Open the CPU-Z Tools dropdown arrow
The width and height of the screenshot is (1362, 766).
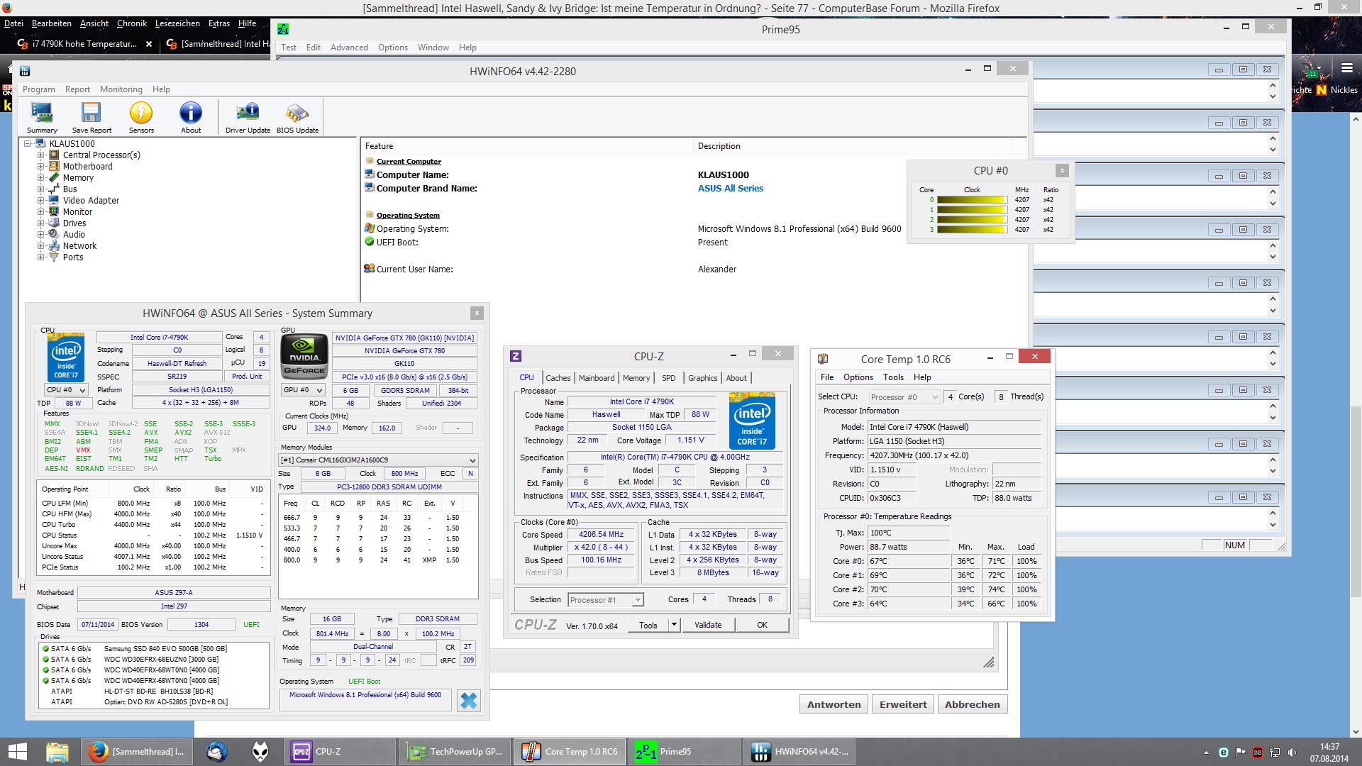(674, 625)
